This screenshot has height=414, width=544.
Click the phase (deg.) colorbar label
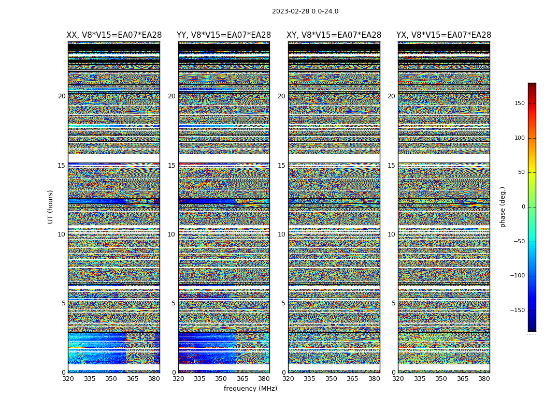[x=503, y=207]
